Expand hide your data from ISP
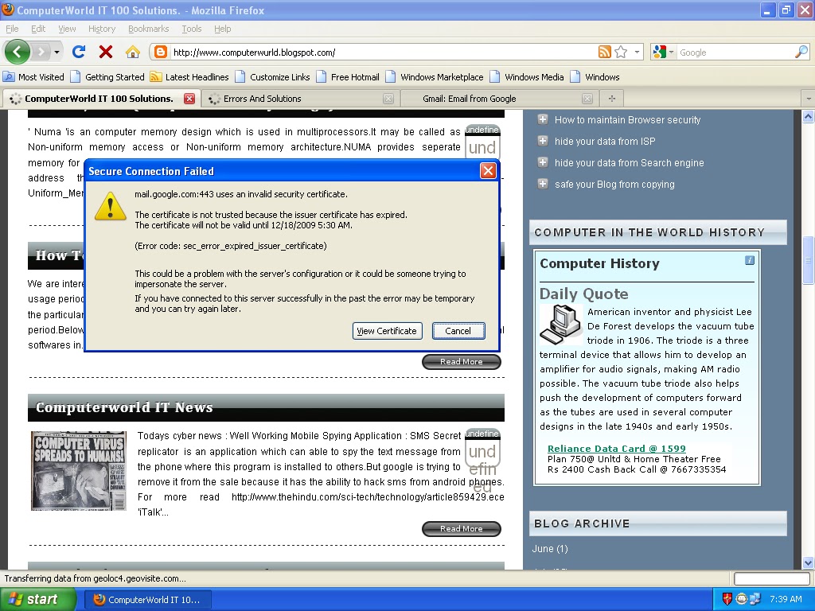 [543, 141]
